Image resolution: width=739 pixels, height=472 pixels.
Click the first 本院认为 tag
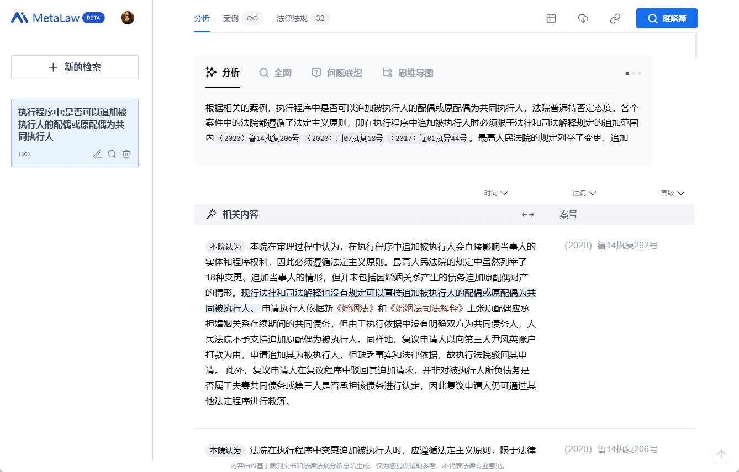[x=225, y=247]
